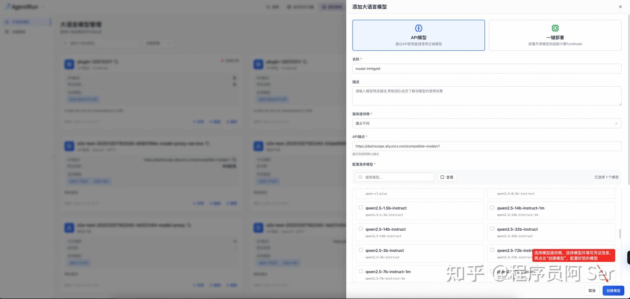Check the qwen2.5-1.5b-instruct model
The height and width of the screenshot is (299, 630).
coord(360,208)
